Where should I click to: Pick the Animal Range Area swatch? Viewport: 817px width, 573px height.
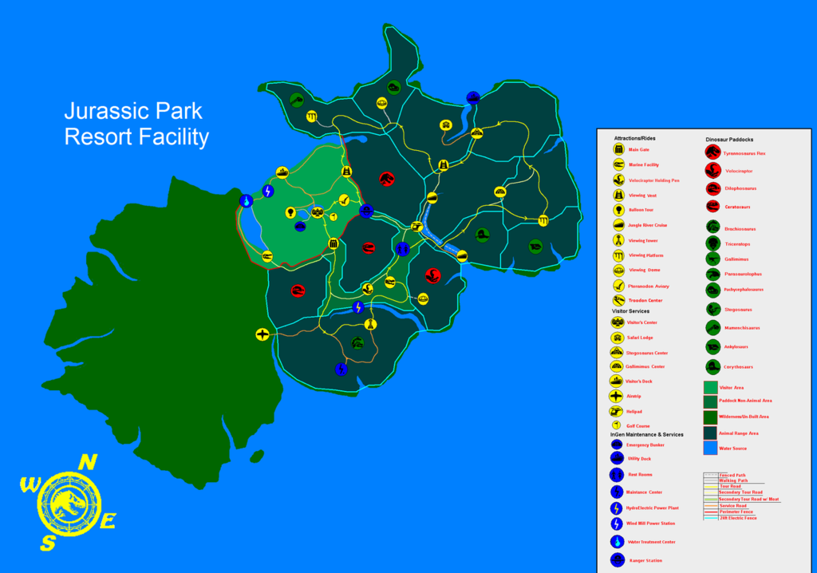click(711, 433)
